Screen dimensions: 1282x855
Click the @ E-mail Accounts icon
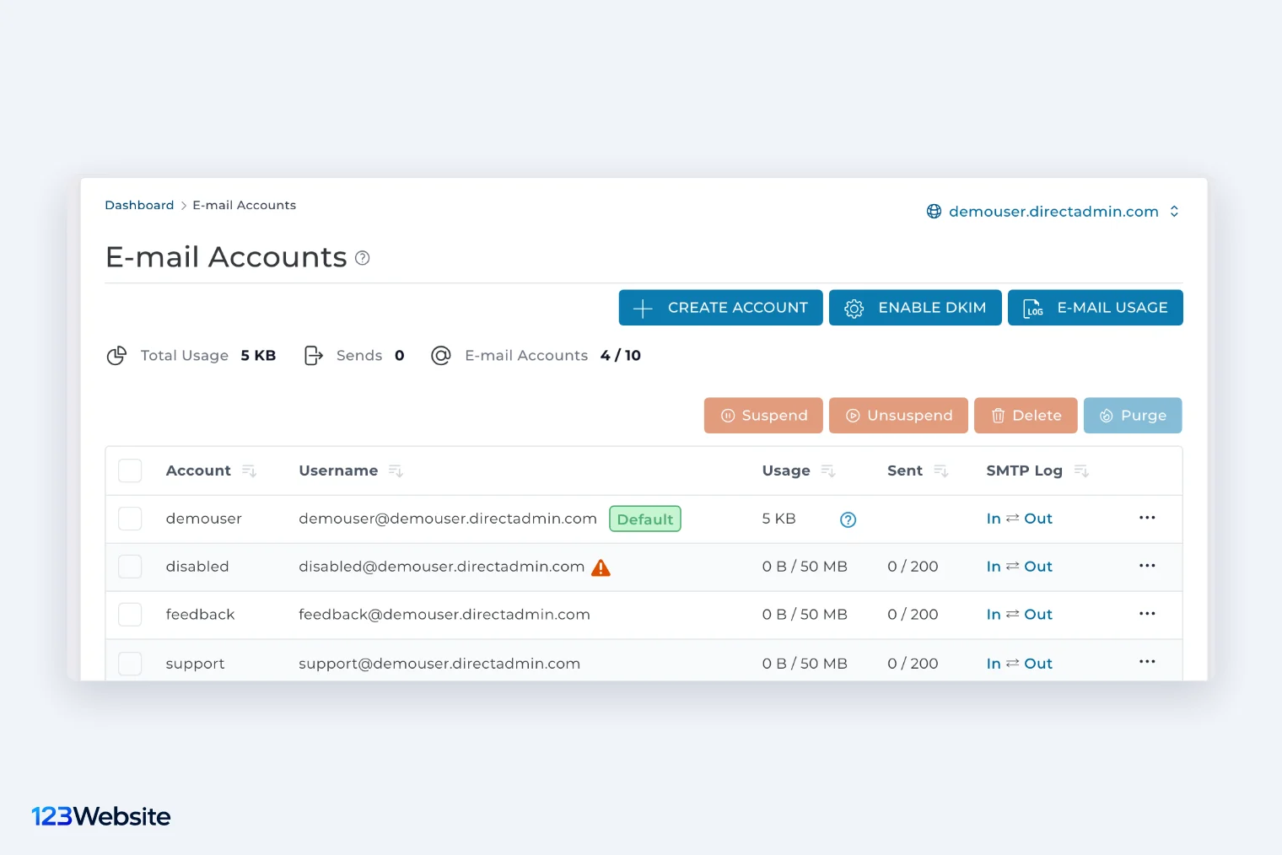(441, 356)
